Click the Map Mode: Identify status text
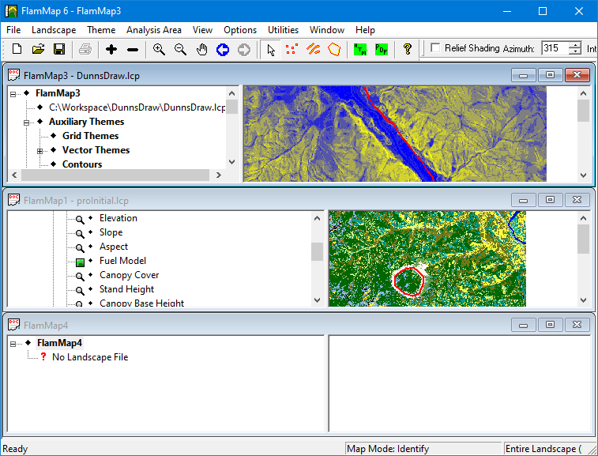Image resolution: width=598 pixels, height=456 pixels. pos(388,449)
